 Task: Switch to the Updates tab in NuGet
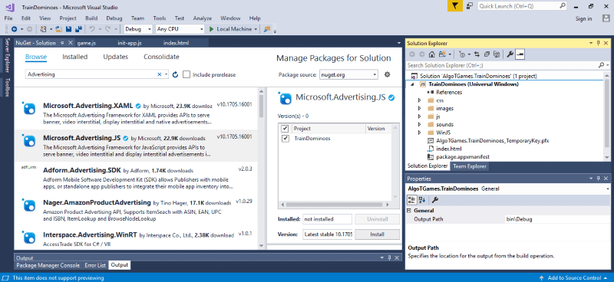point(116,57)
